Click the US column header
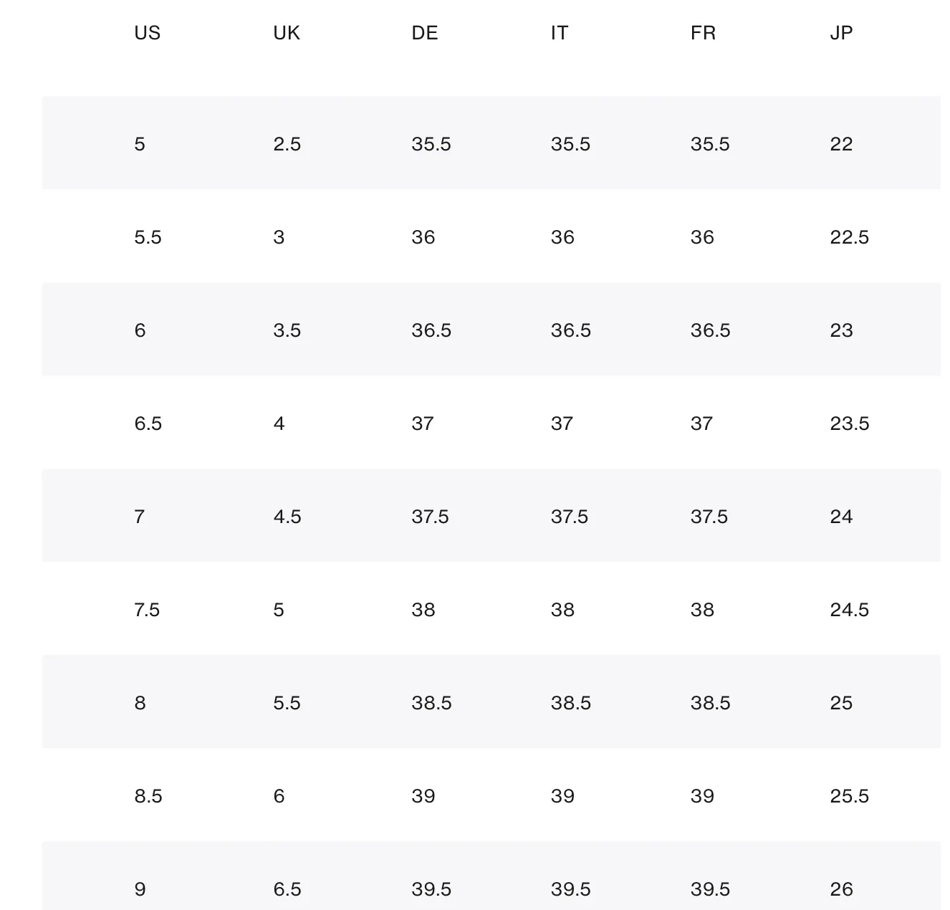This screenshot has width=950, height=910. pos(147,33)
